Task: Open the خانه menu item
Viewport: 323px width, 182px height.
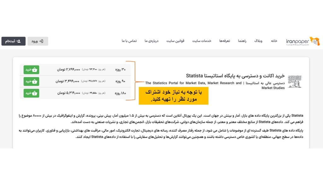Action: [x=274, y=41]
